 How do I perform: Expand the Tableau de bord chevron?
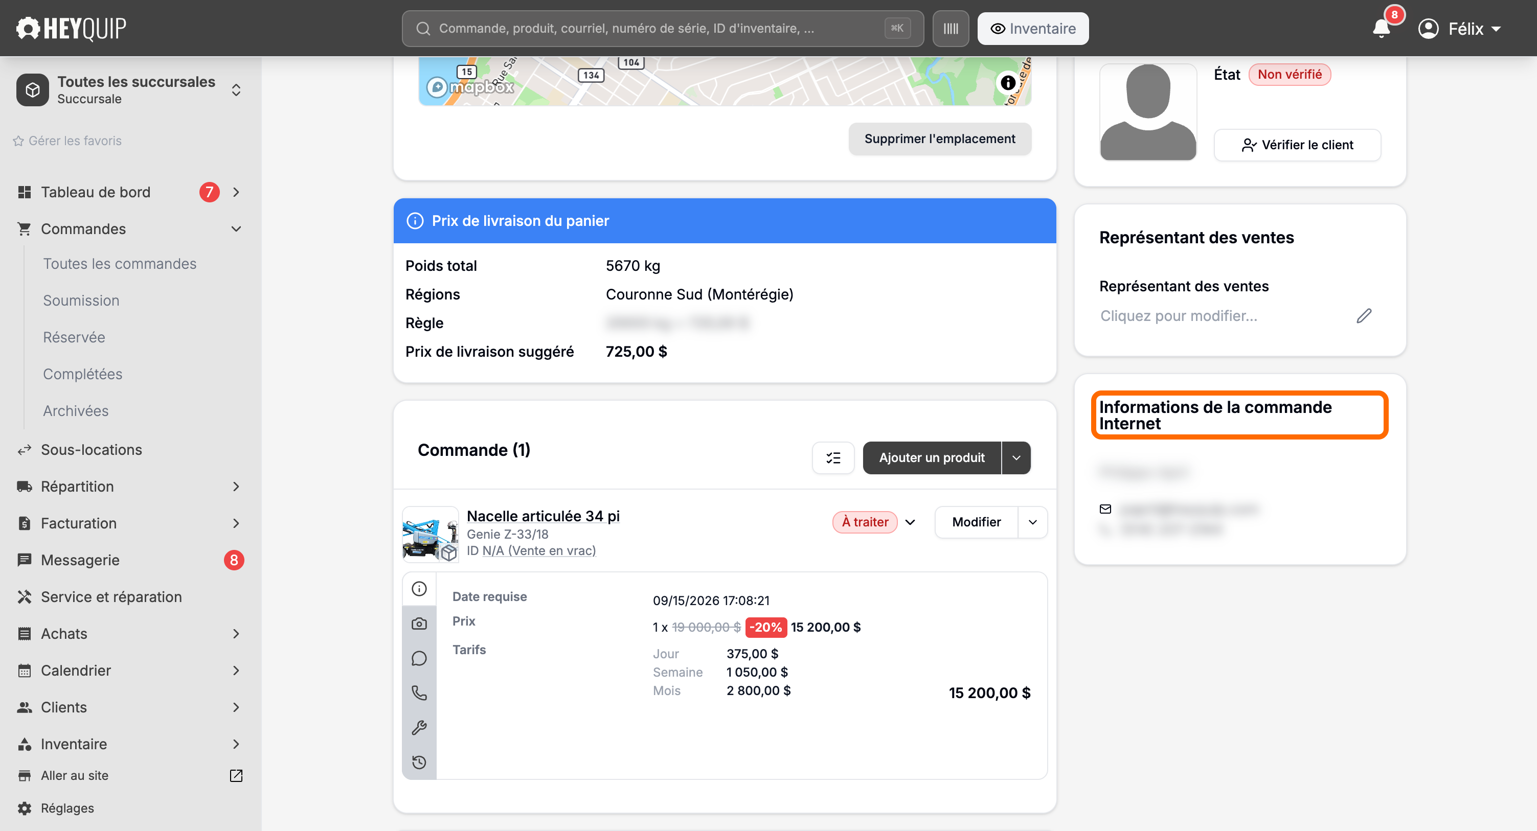(x=236, y=192)
